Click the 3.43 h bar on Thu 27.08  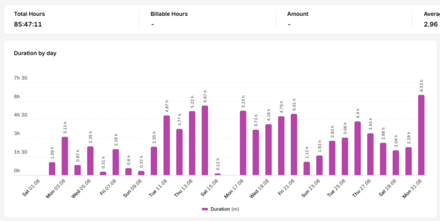click(x=370, y=155)
